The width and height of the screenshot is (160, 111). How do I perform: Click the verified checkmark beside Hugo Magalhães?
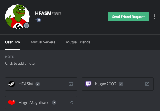(x=54, y=103)
